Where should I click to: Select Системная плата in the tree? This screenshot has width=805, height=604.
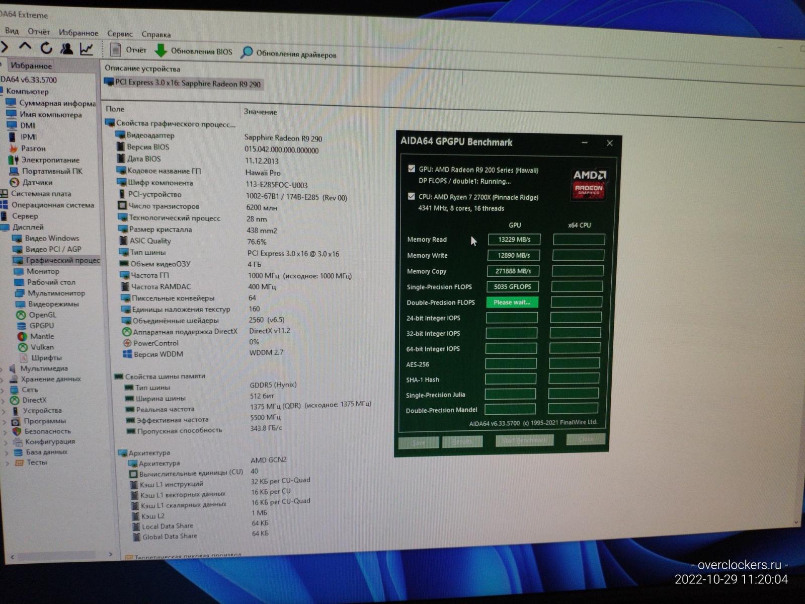(x=41, y=194)
